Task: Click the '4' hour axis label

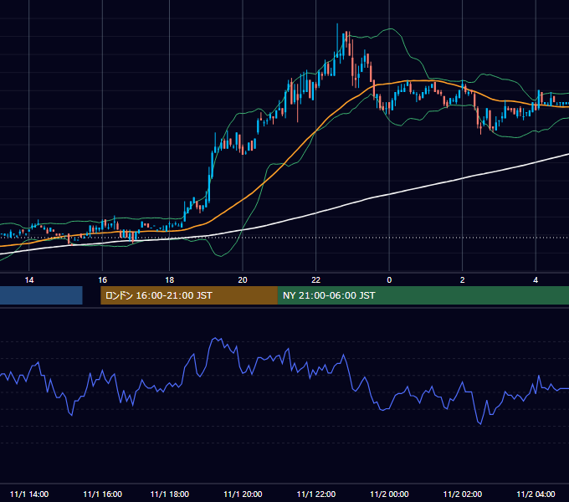Action: 536,280
